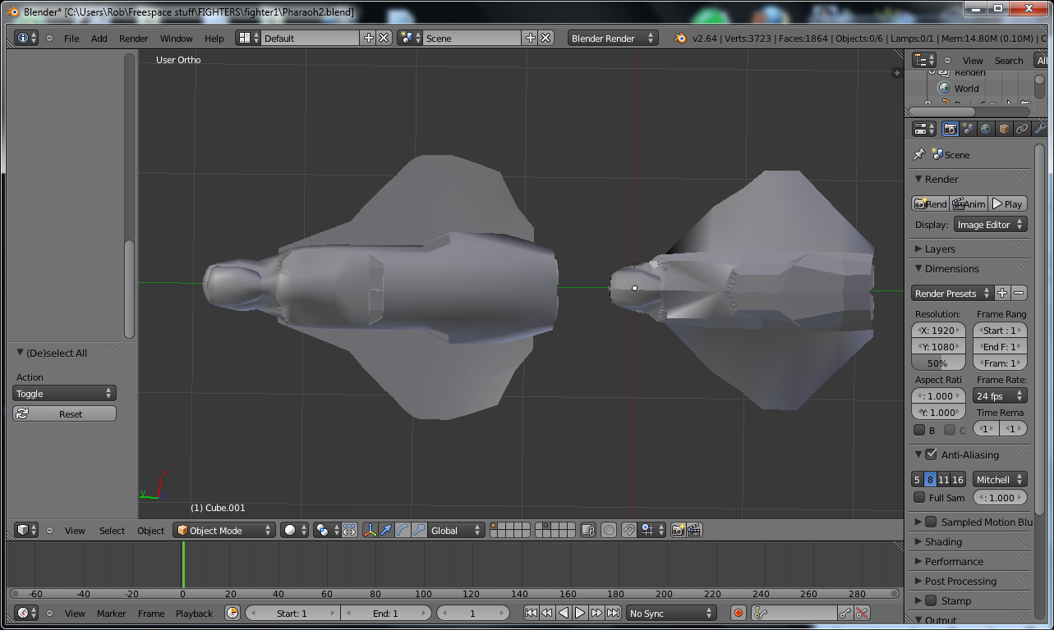Open the File menu
Image resolution: width=1054 pixels, height=630 pixels.
coord(71,39)
